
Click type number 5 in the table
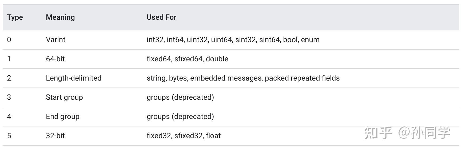[9, 136]
